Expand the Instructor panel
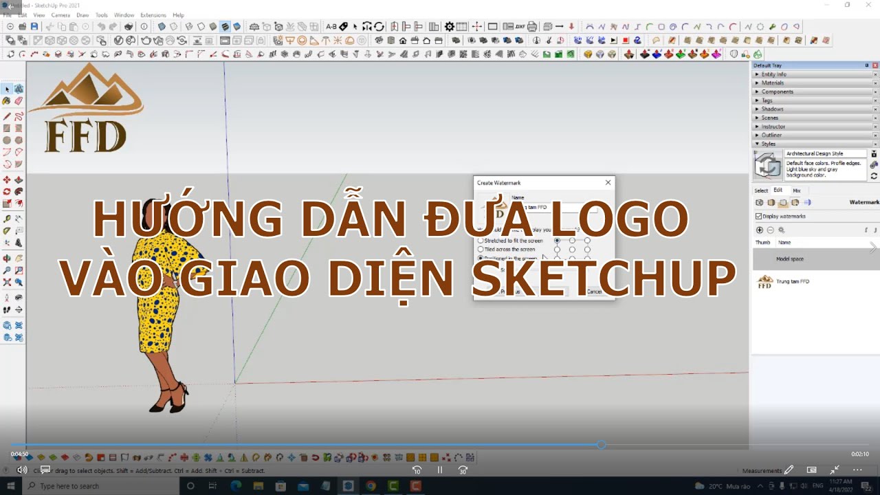This screenshot has width=880, height=495. pos(815,126)
